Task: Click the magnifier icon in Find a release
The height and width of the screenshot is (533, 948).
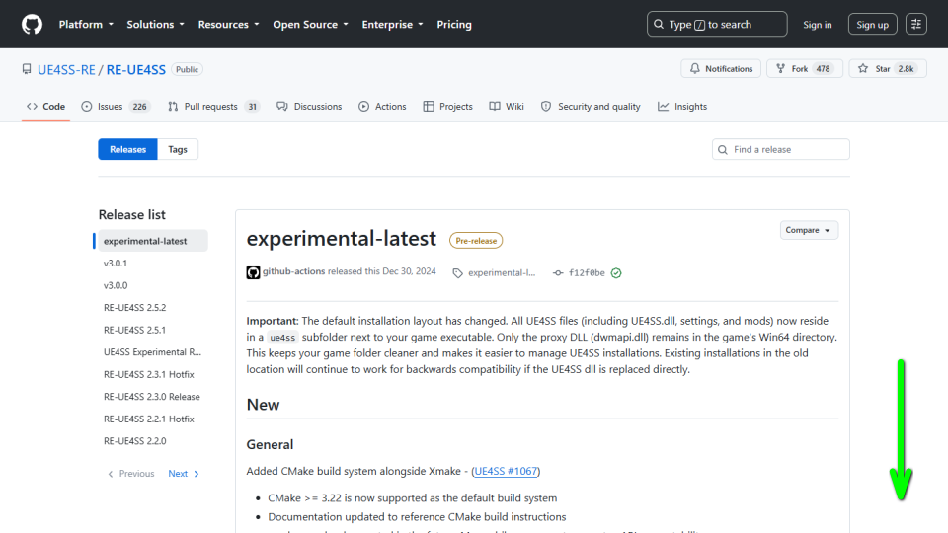Action: 723,150
